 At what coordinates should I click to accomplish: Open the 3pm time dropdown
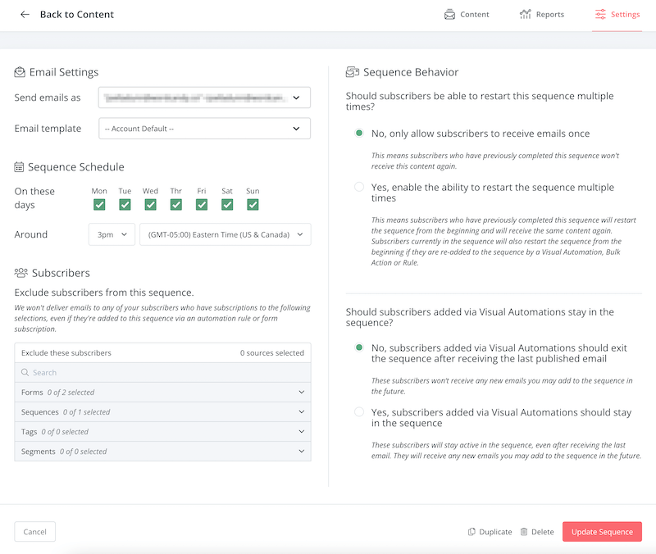click(x=112, y=234)
